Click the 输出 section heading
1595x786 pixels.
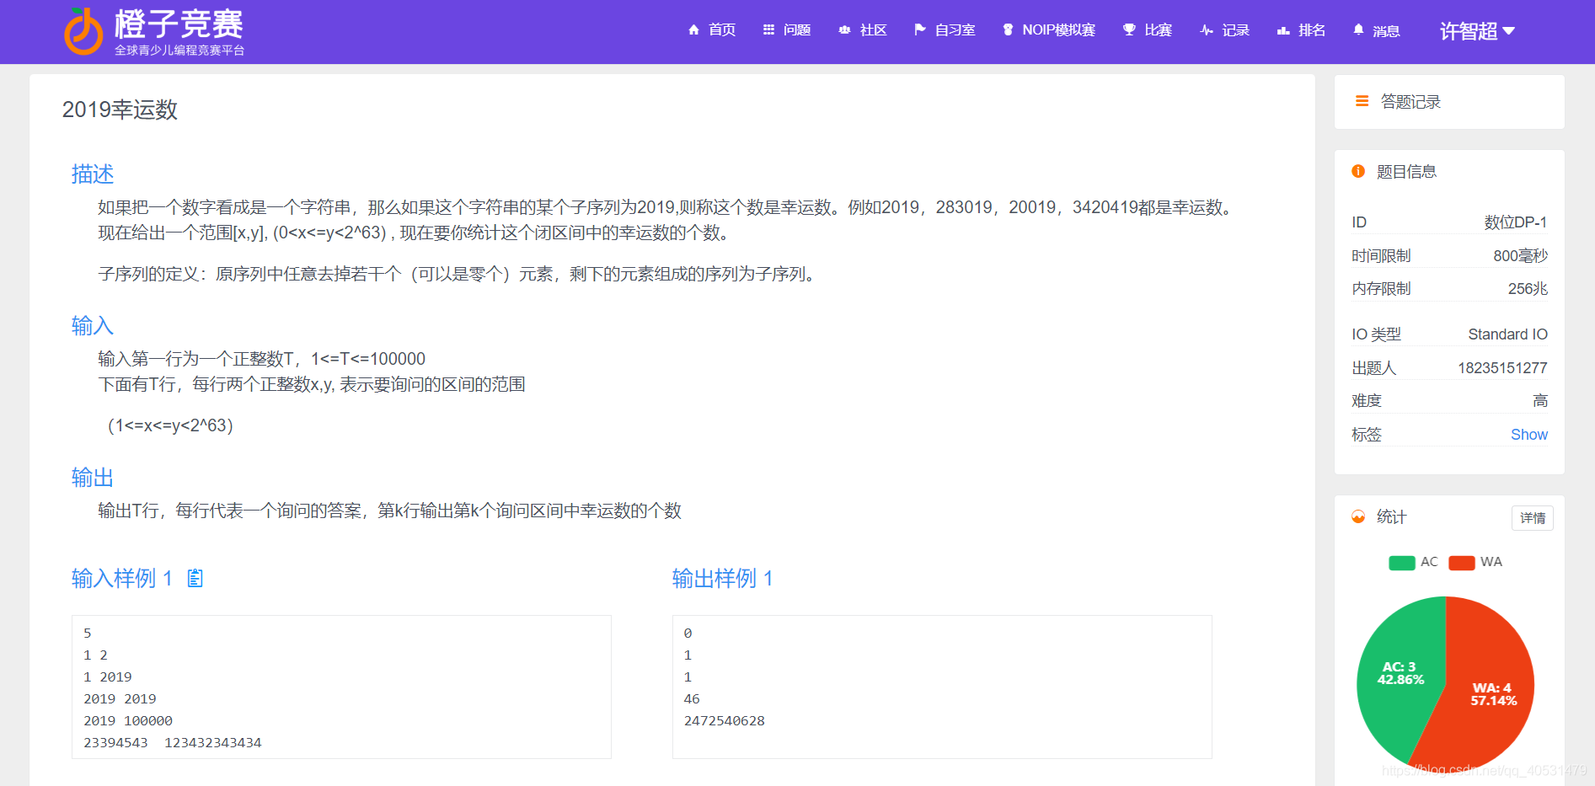point(93,477)
